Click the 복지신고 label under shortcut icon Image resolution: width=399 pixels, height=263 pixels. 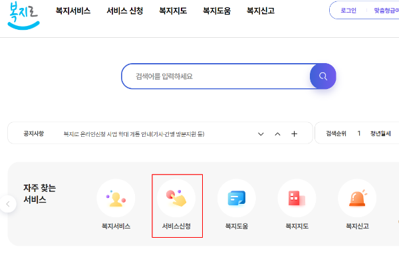tap(357, 226)
